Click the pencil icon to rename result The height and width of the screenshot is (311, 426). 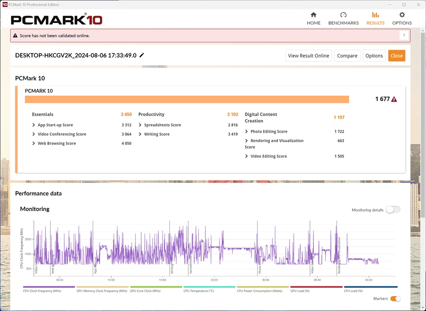(x=142, y=55)
